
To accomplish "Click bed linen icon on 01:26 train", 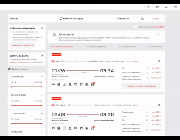I will (x=53, y=84).
